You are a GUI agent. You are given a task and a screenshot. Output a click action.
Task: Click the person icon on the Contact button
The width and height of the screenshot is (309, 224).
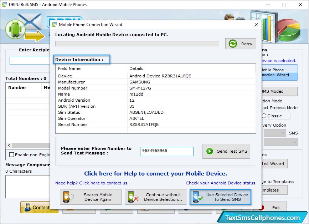27,207
